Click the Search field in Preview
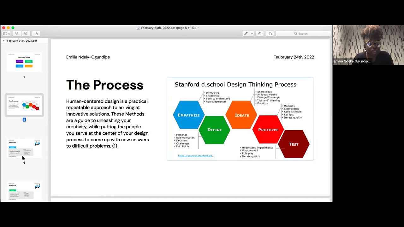404x227 pixels. 303,33
